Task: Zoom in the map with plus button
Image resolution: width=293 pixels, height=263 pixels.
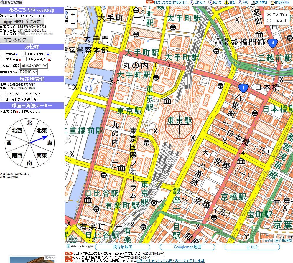Action: pyautogui.click(x=73, y=14)
